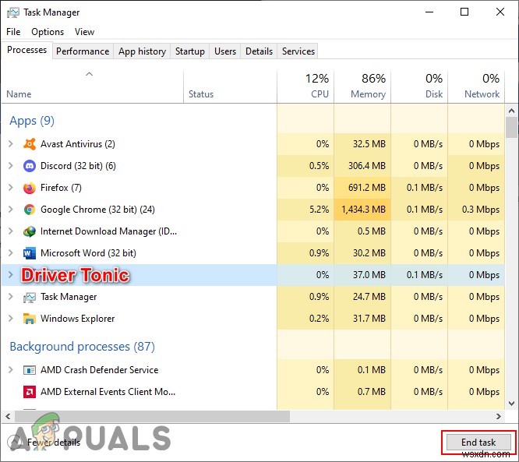The height and width of the screenshot is (462, 519).
Task: Click the vertical scrollbar down arrow
Action: click(x=512, y=404)
